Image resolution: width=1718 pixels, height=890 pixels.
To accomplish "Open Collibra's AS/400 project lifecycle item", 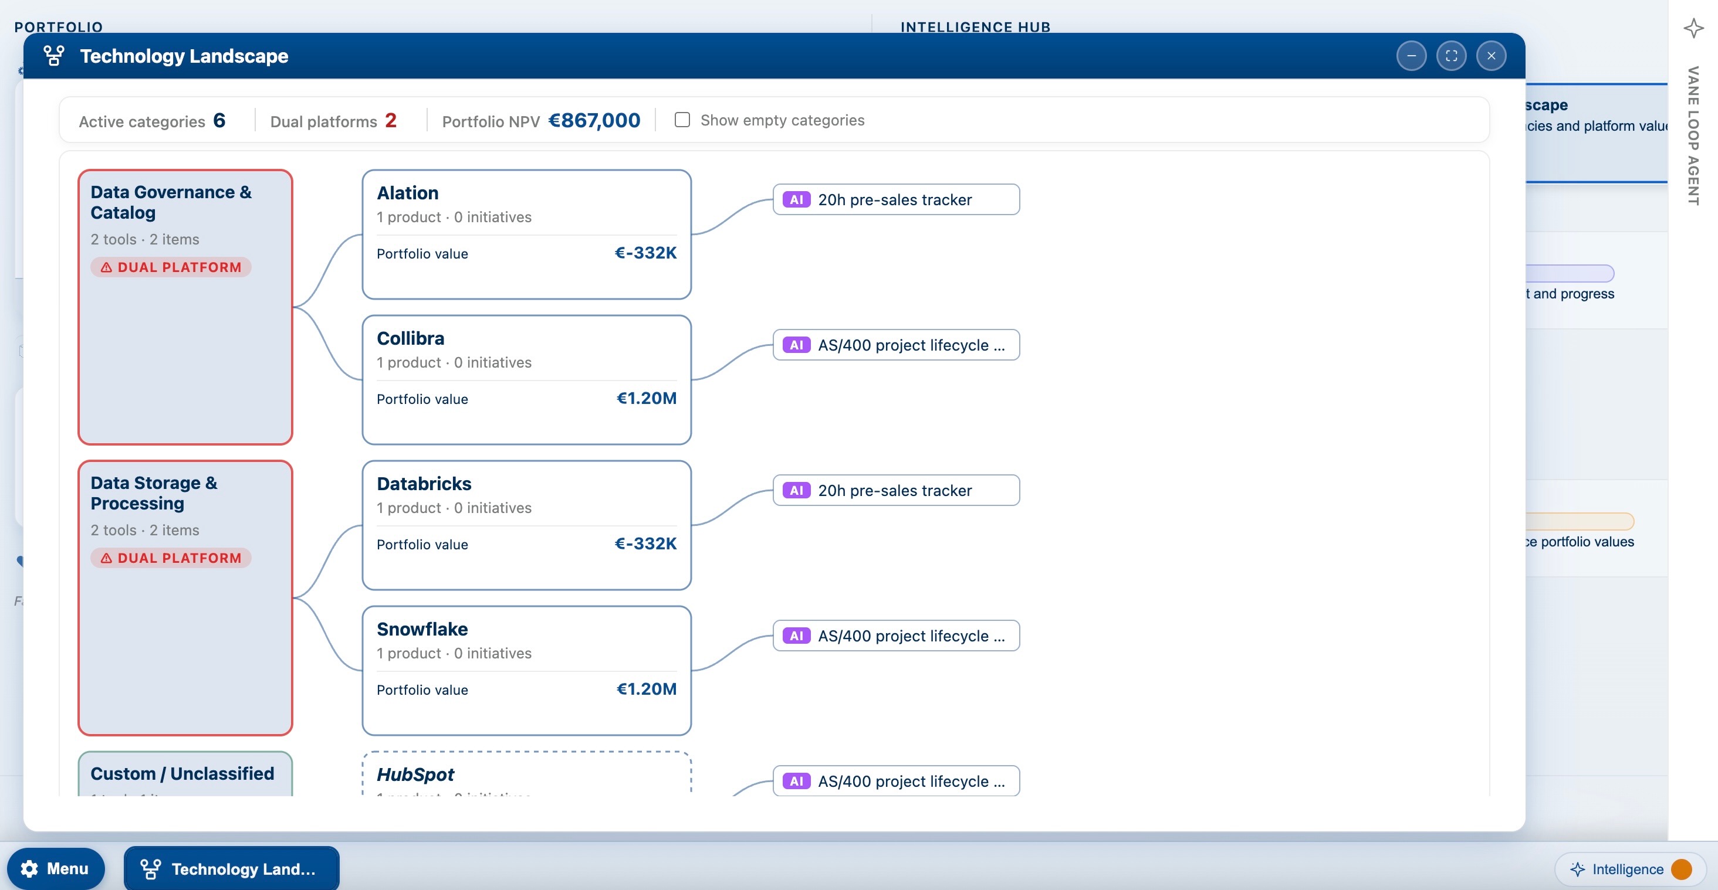I will pos(896,345).
